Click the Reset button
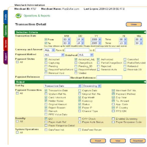 [98, 141]
